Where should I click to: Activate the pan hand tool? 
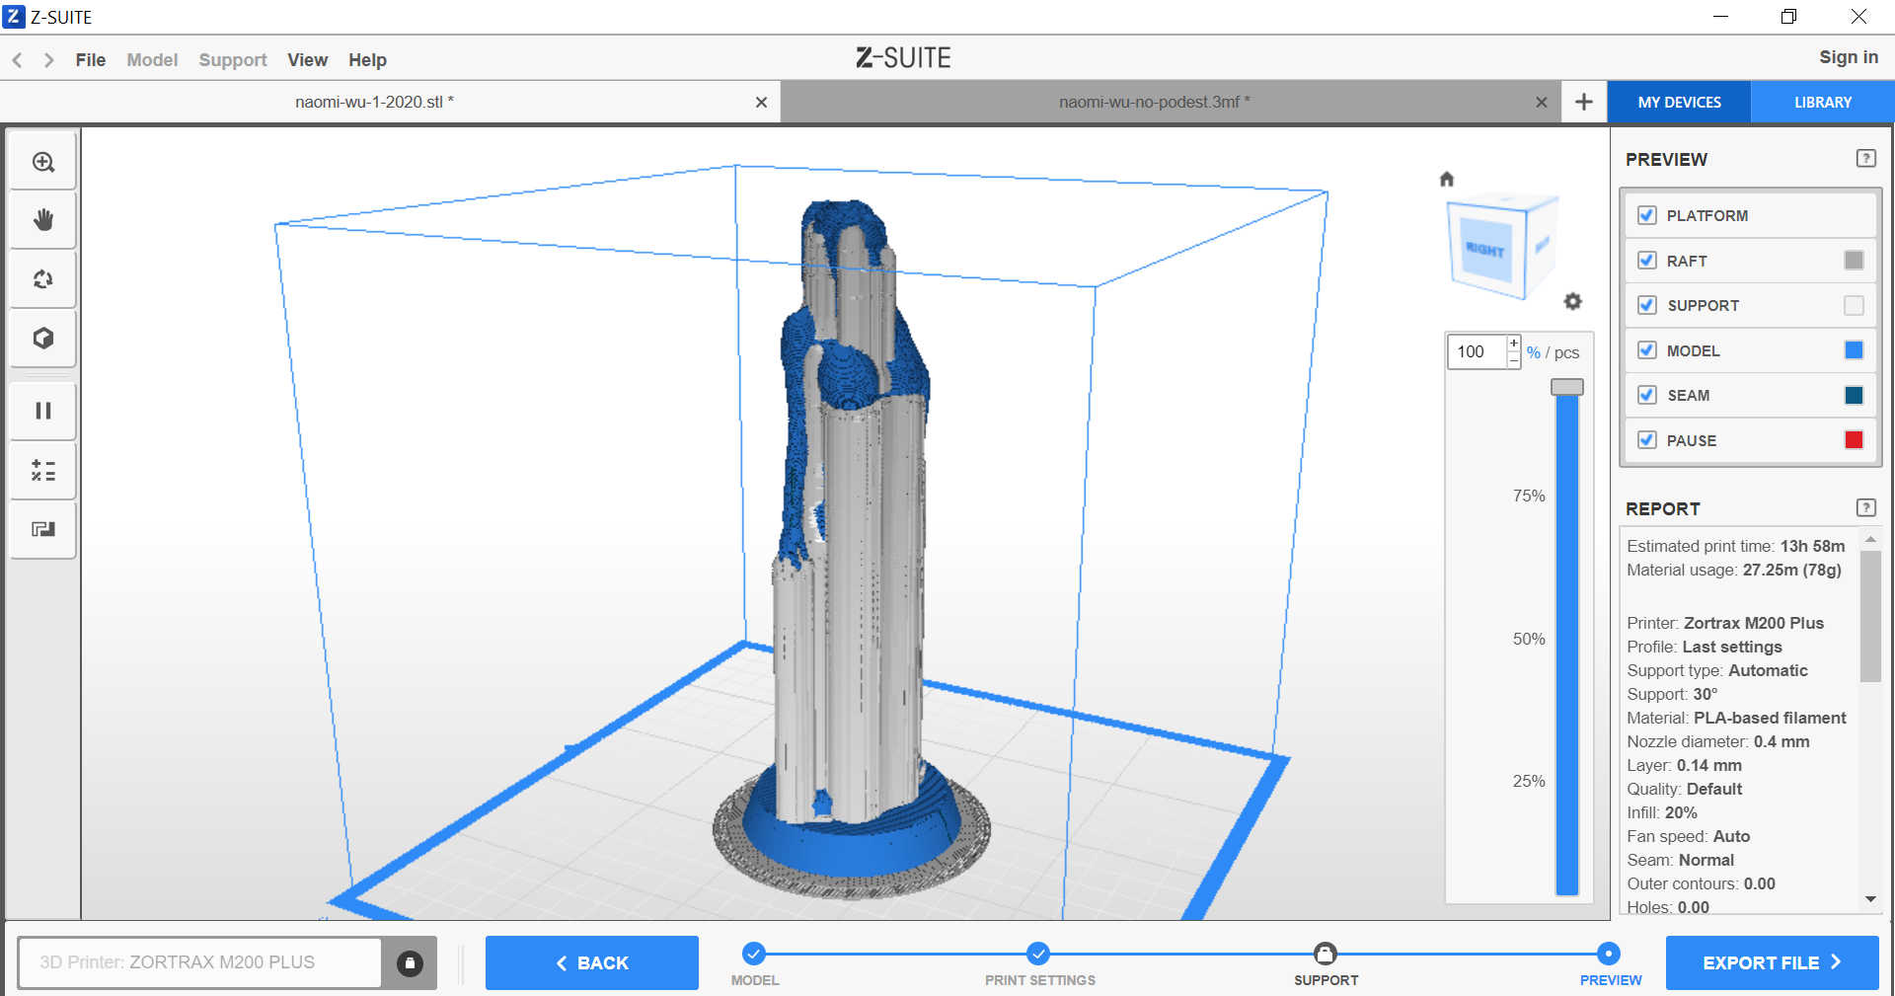click(43, 220)
